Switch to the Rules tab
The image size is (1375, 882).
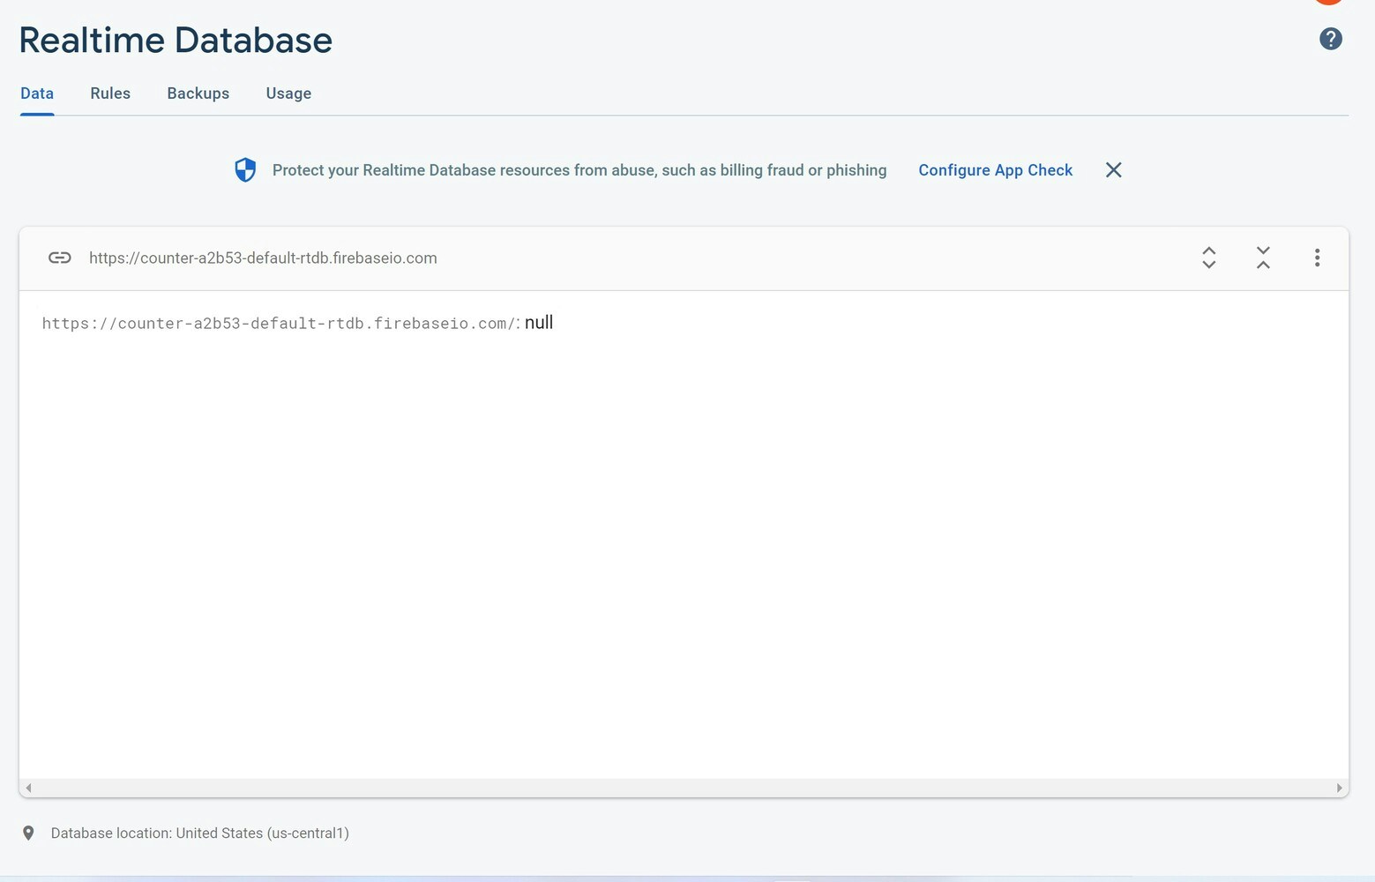(x=110, y=93)
